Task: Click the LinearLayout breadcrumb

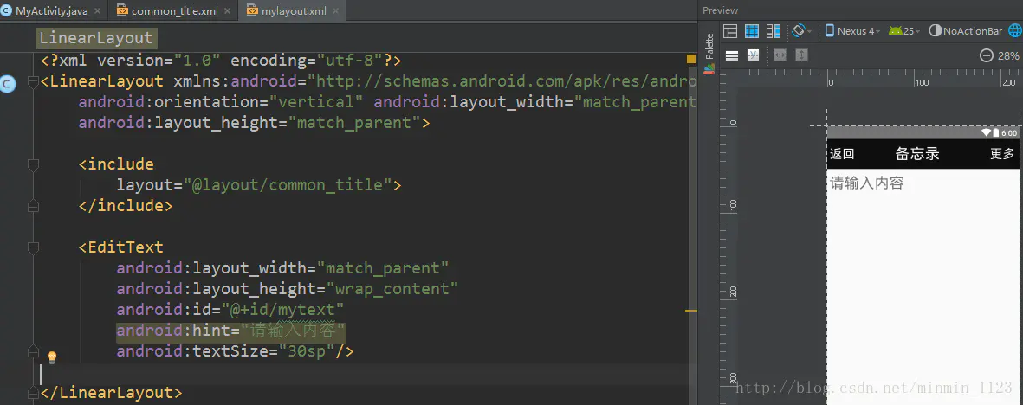Action: [x=96, y=38]
